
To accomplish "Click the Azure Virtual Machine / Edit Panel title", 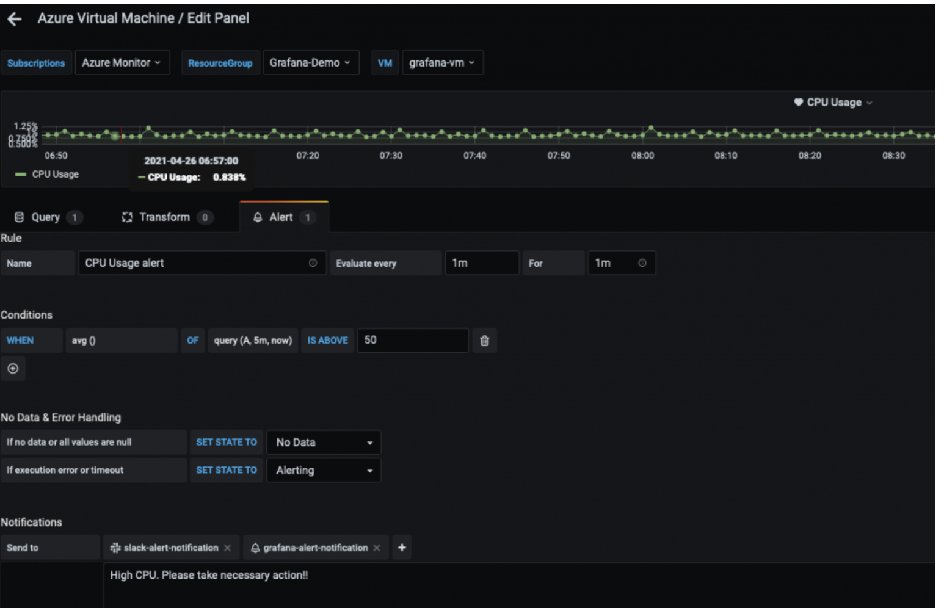I will click(143, 18).
